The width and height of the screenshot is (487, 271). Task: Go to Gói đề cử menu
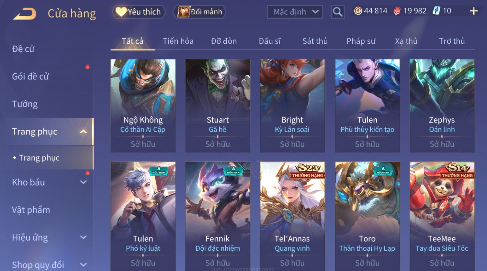click(x=30, y=77)
